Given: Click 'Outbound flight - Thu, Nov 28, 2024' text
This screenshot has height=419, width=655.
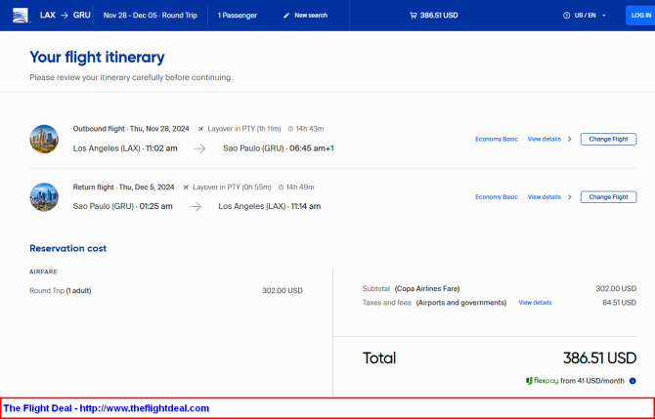Looking at the screenshot, I should click(x=131, y=129).
